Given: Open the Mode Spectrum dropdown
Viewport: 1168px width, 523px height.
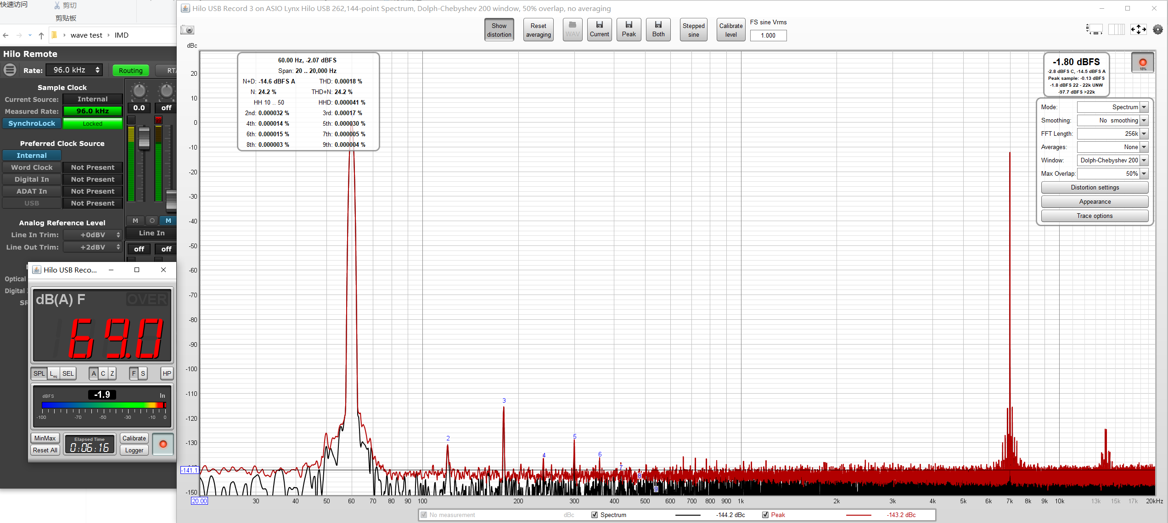Looking at the screenshot, I should coord(1112,107).
